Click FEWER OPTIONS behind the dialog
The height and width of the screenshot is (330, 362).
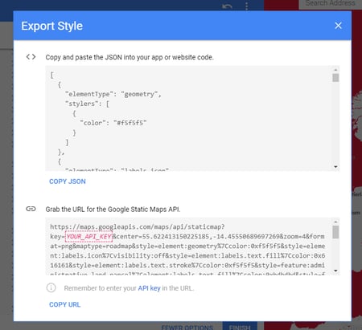187,327
